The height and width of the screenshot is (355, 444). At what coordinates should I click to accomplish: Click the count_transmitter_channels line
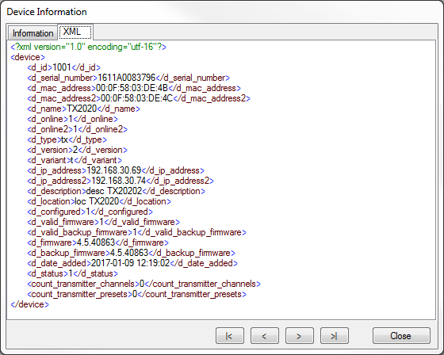point(144,284)
